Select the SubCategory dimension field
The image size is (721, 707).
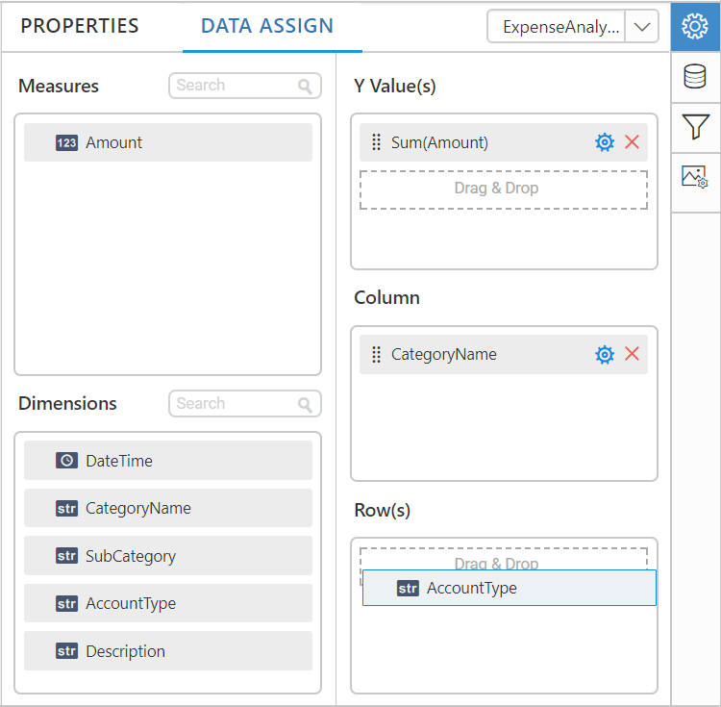coord(167,556)
